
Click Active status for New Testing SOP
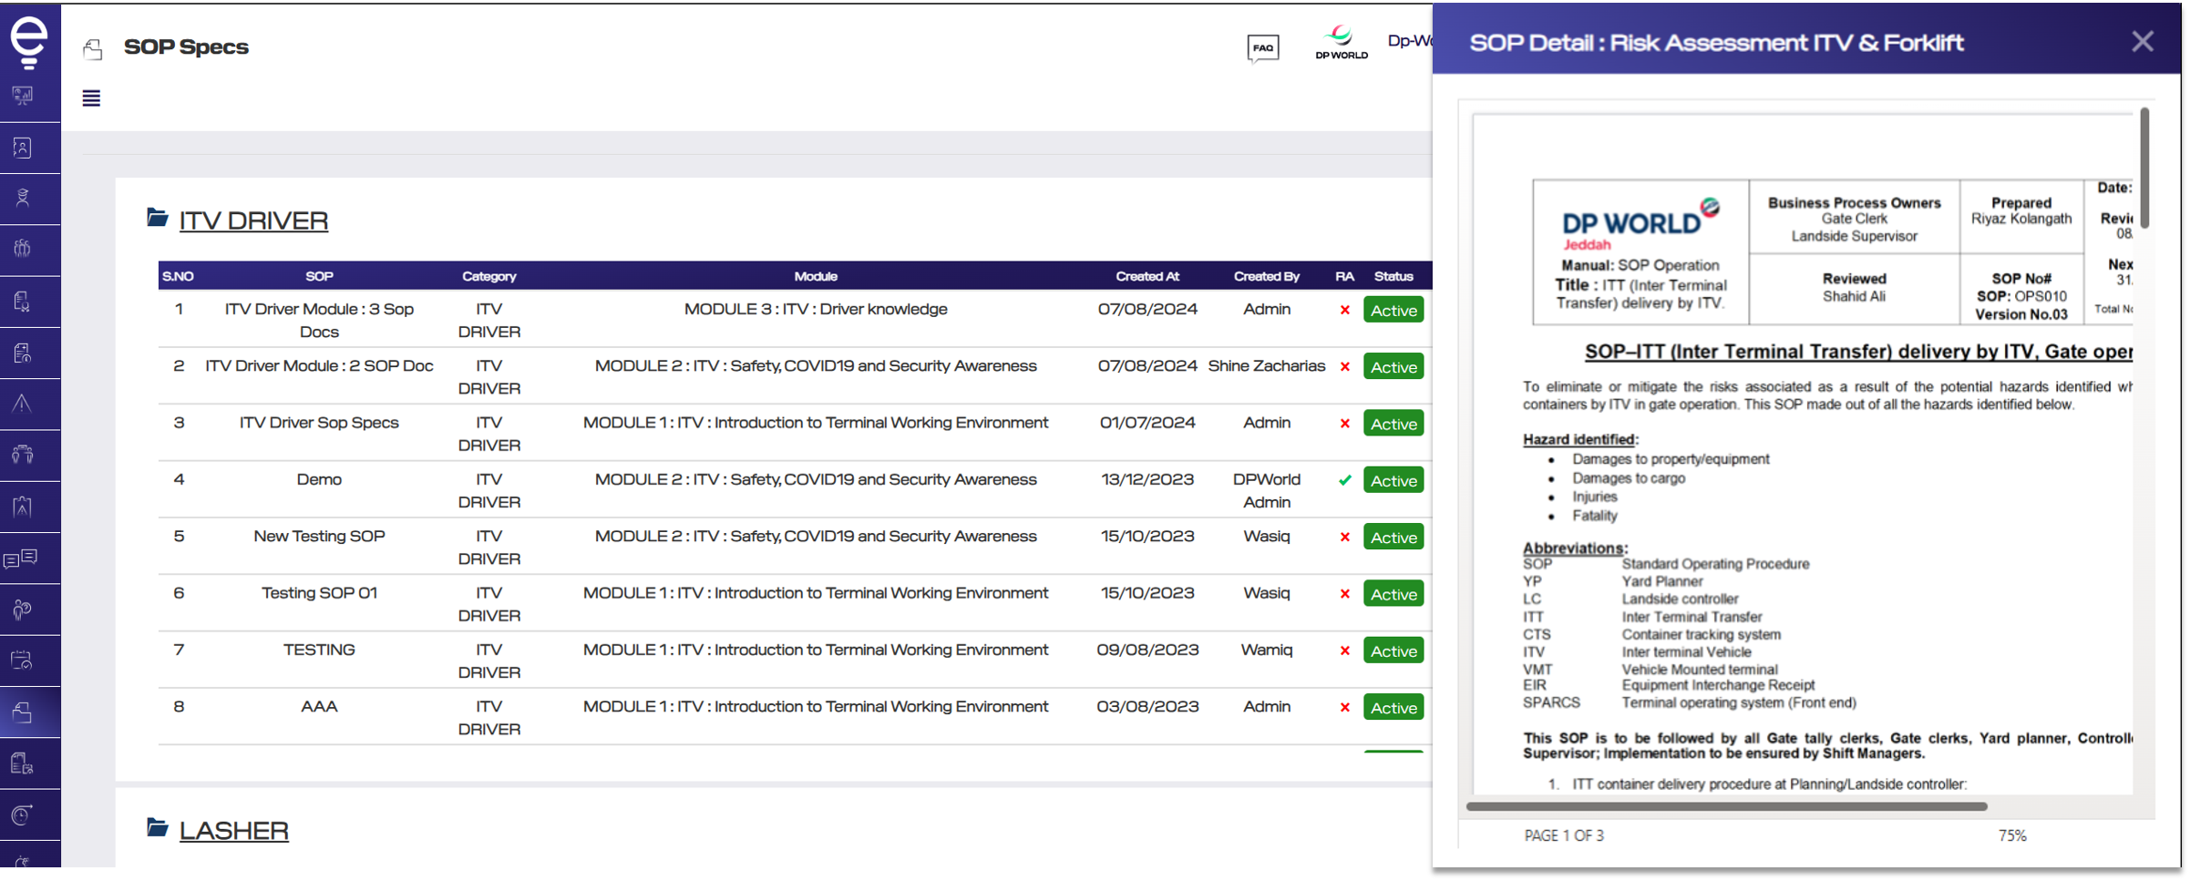tap(1393, 537)
